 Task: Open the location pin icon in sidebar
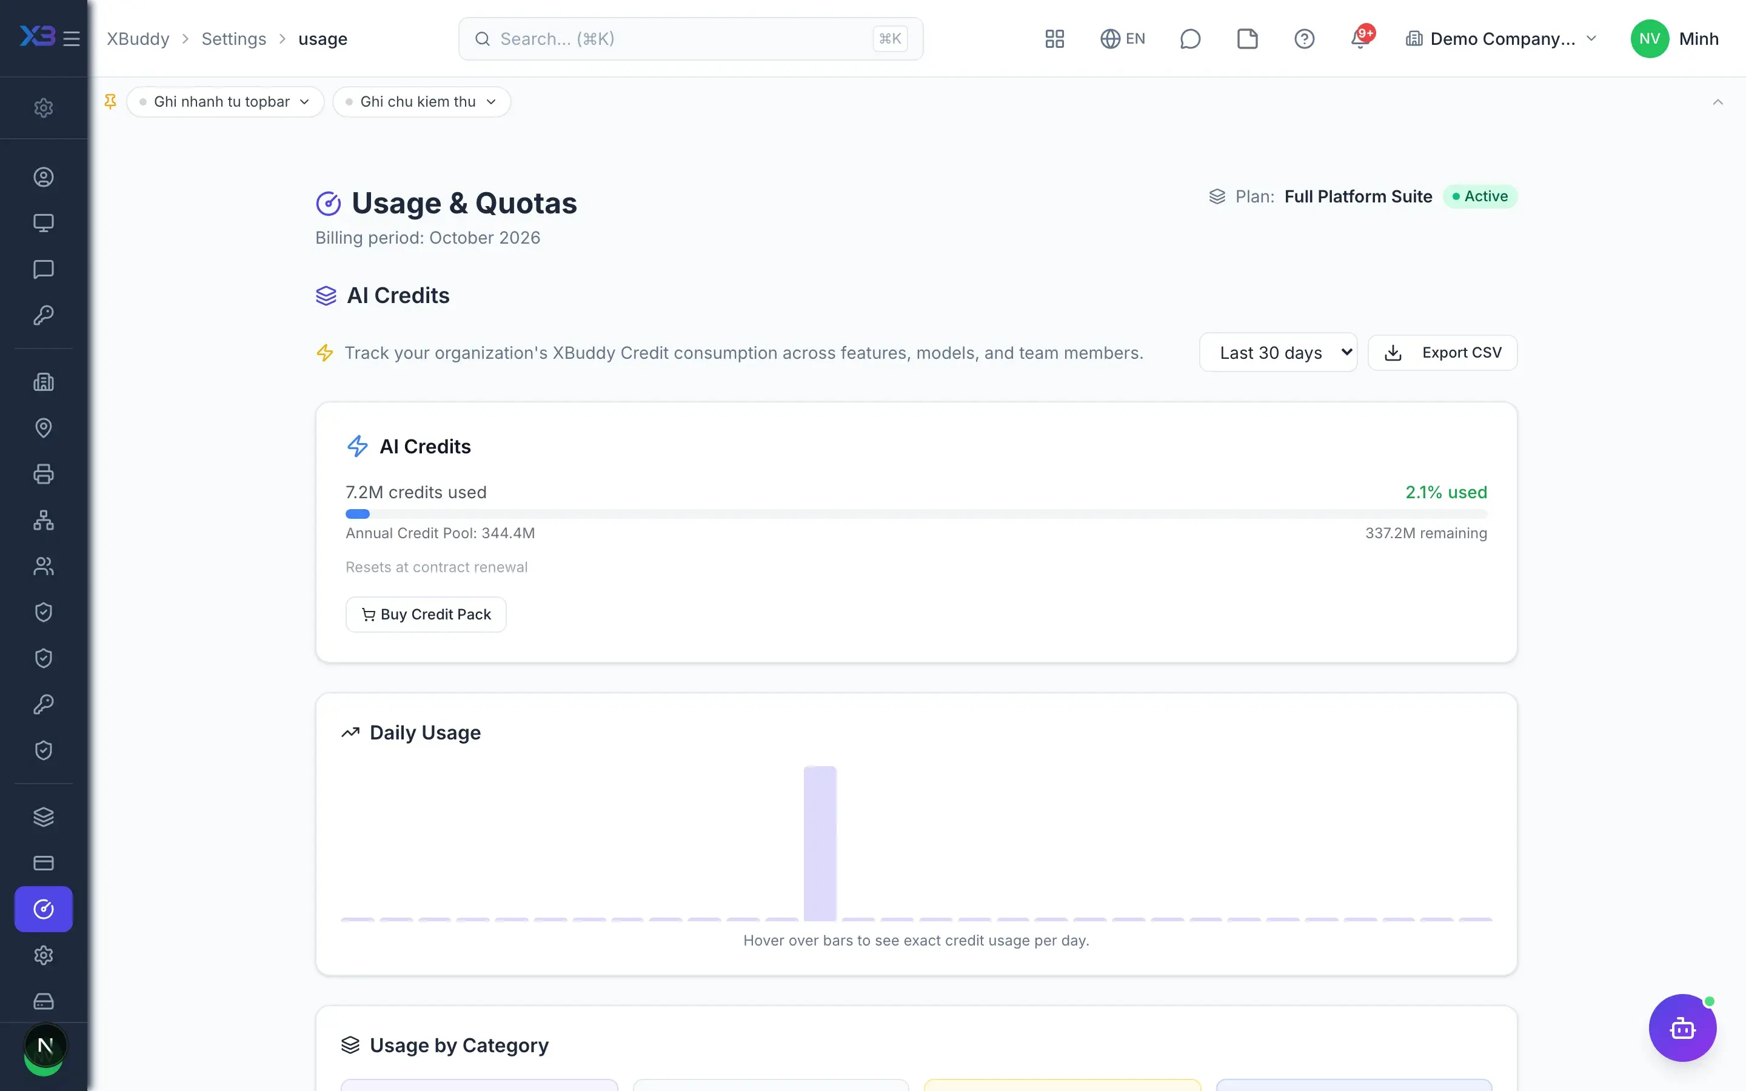click(x=43, y=428)
